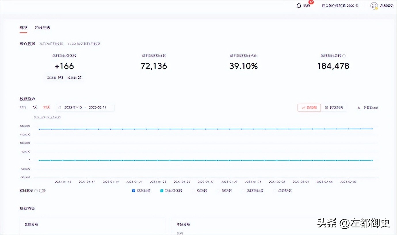Click the notification bell icon
Image resolution: width=397 pixels, height=235 pixels.
coord(299,6)
